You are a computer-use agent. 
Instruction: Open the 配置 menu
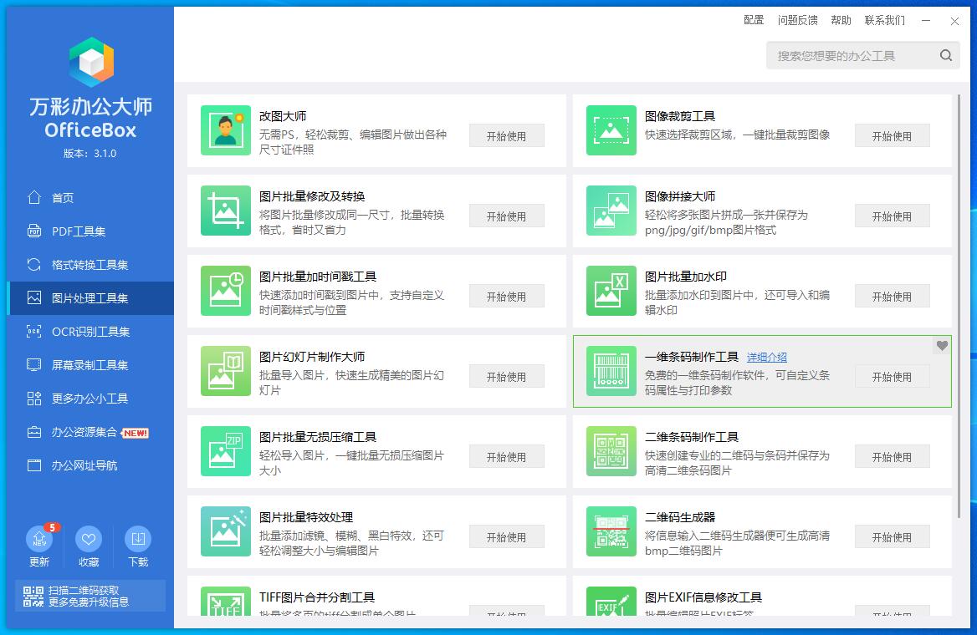(754, 20)
